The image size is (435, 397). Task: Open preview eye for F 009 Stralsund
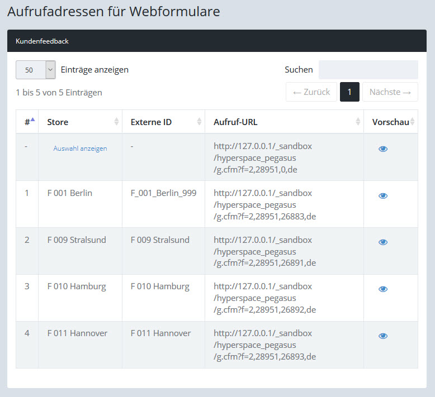(x=383, y=242)
